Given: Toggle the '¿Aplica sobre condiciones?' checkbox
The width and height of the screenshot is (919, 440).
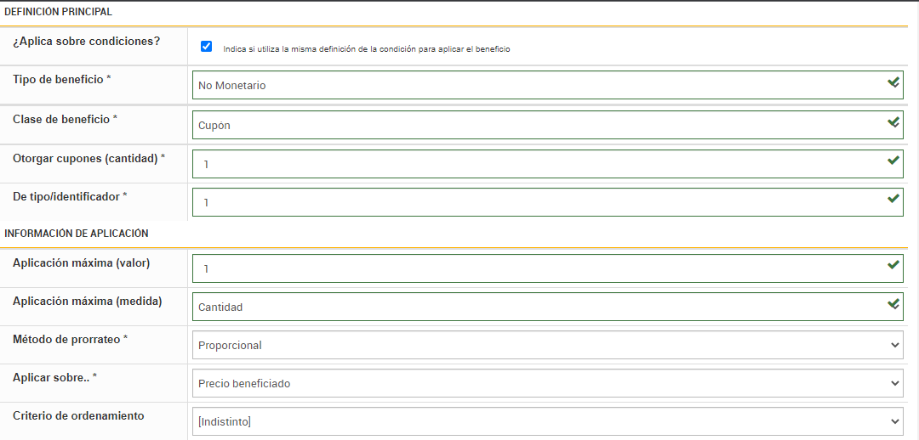Looking at the screenshot, I should 206,47.
